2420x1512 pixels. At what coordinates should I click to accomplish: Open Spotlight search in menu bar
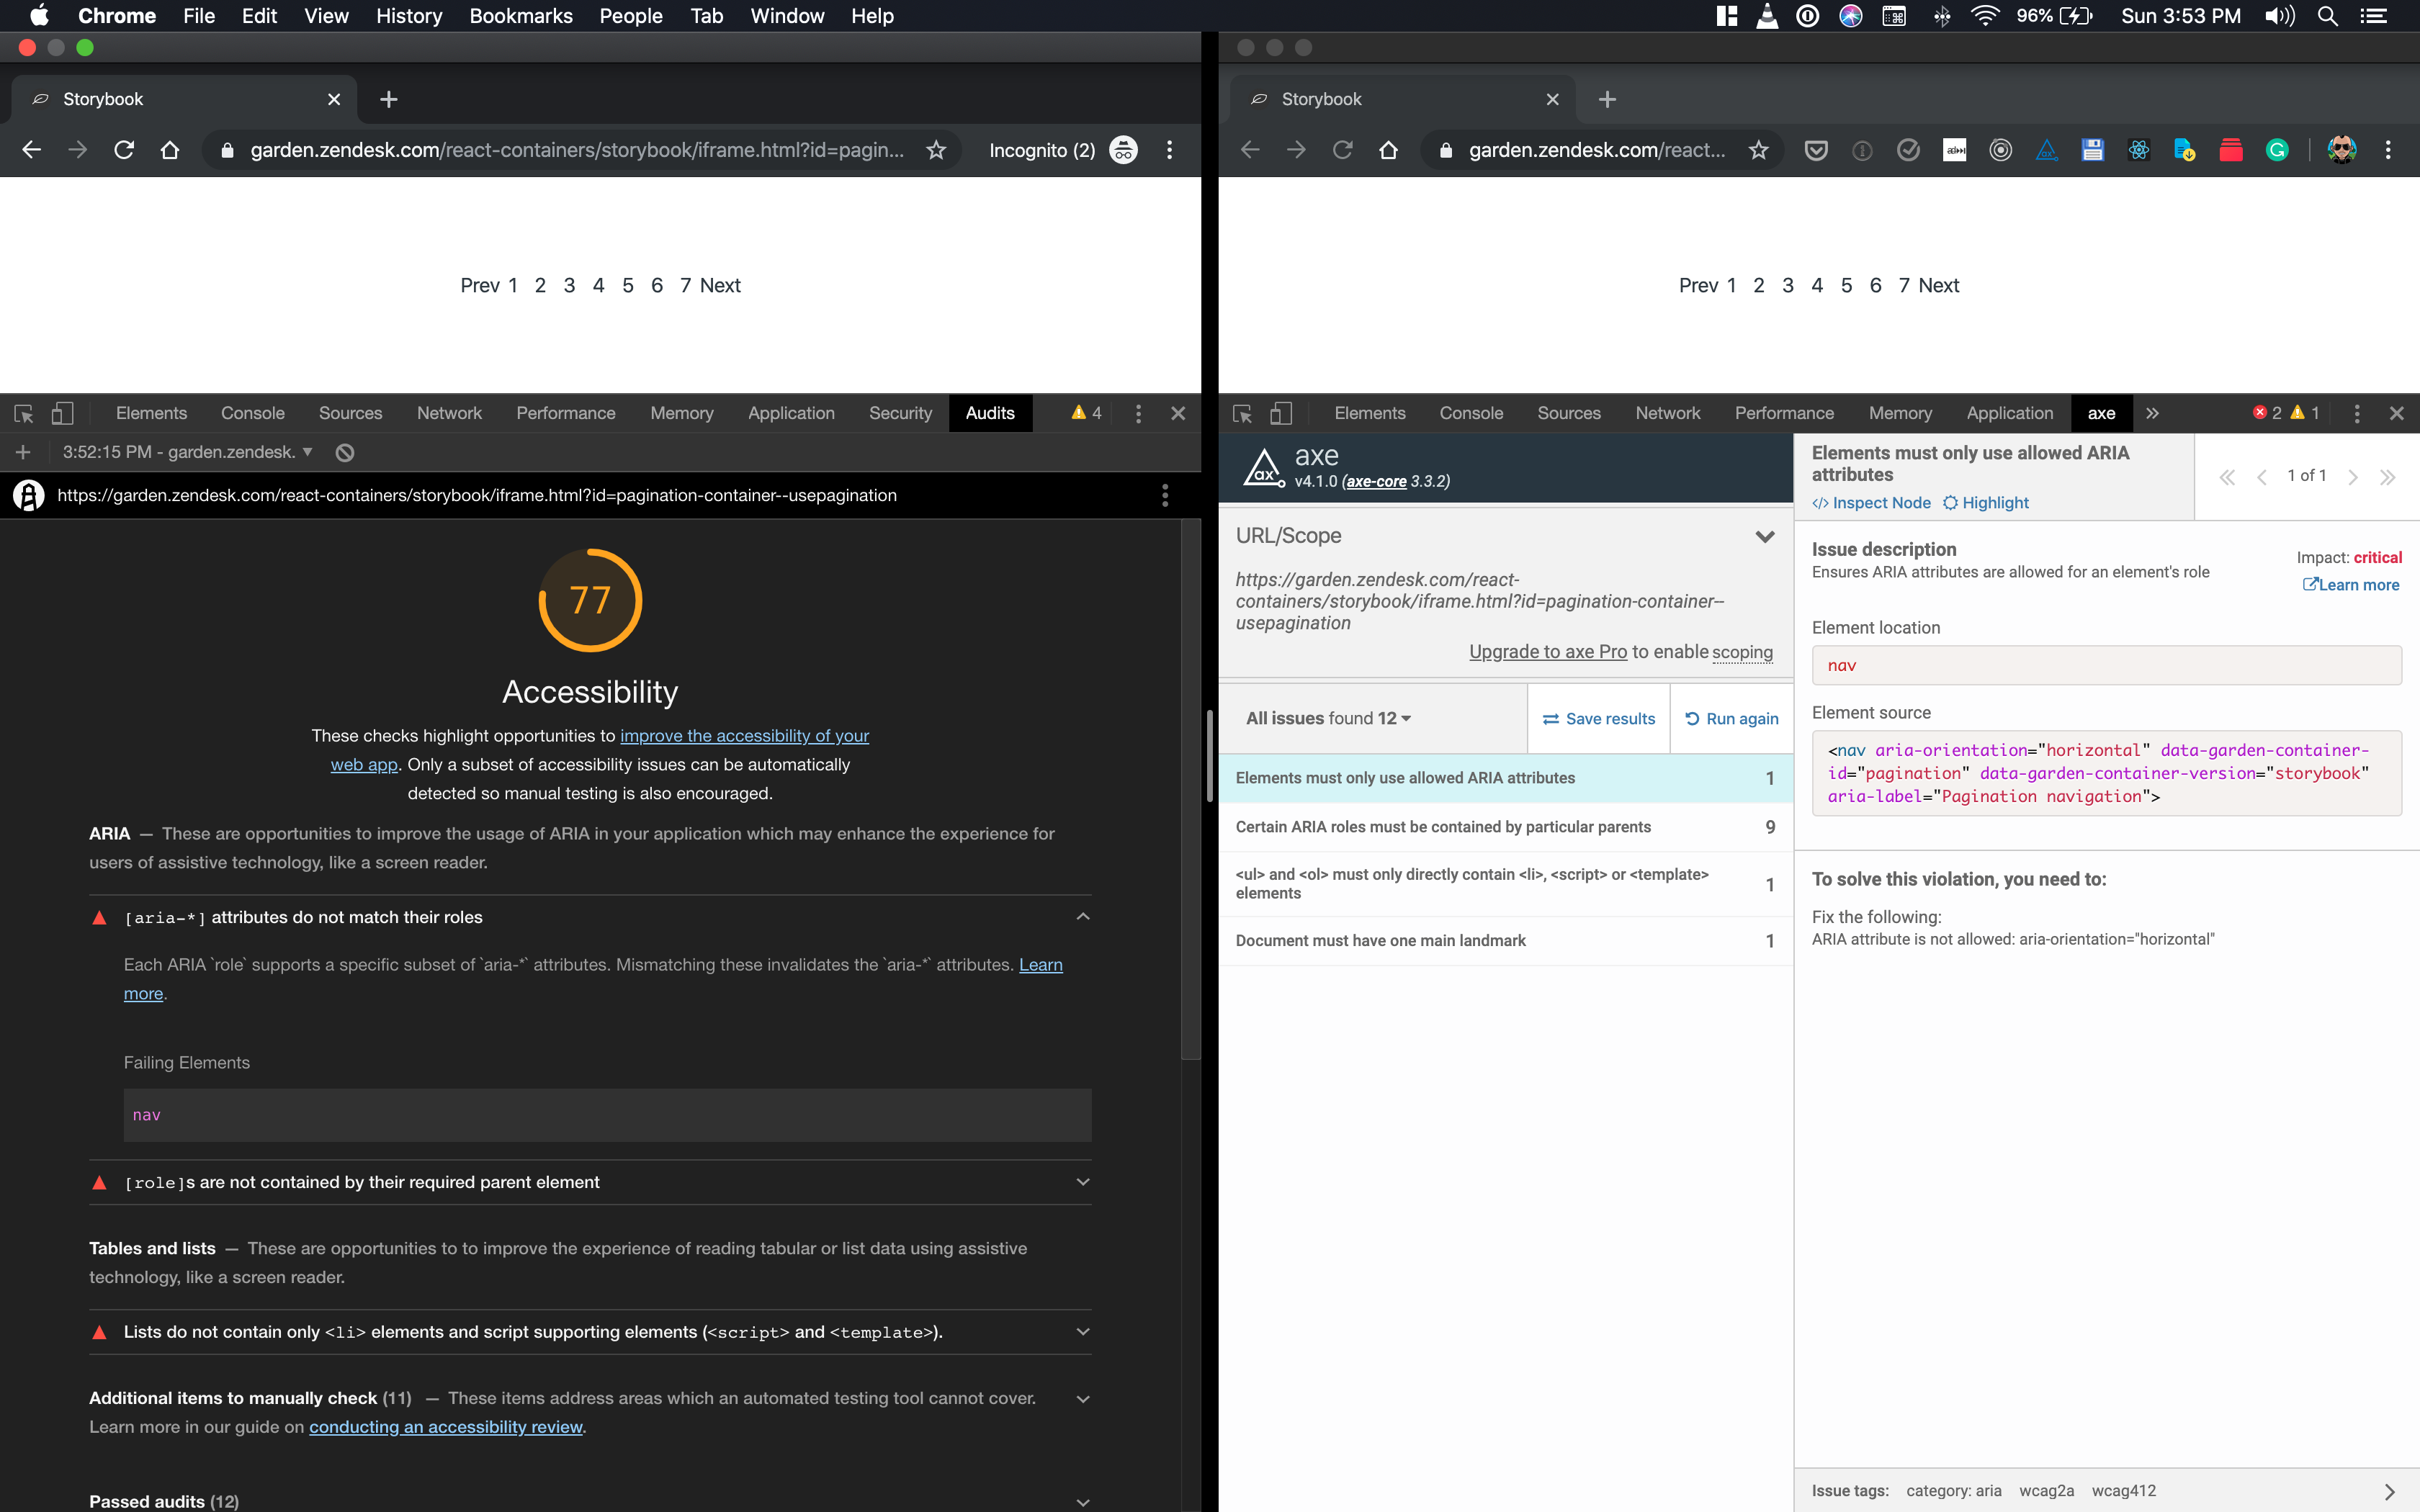point(2328,16)
